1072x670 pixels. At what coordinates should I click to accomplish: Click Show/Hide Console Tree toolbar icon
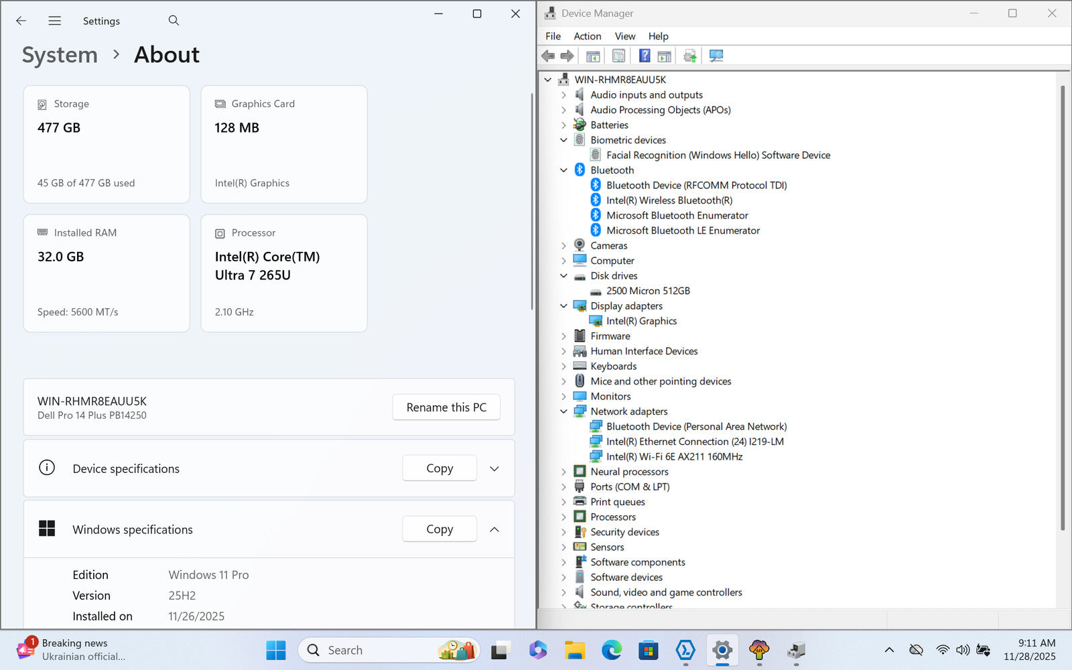point(593,56)
